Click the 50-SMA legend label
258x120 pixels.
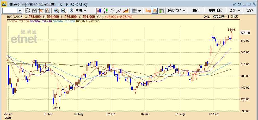pyautogui.click(x=64, y=21)
